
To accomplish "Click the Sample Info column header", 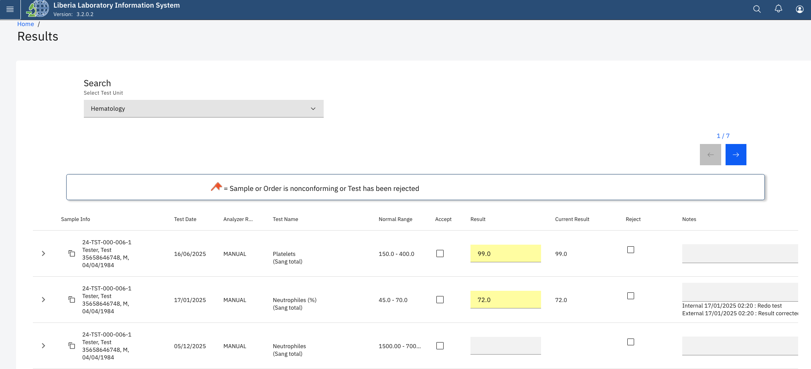I will click(75, 219).
